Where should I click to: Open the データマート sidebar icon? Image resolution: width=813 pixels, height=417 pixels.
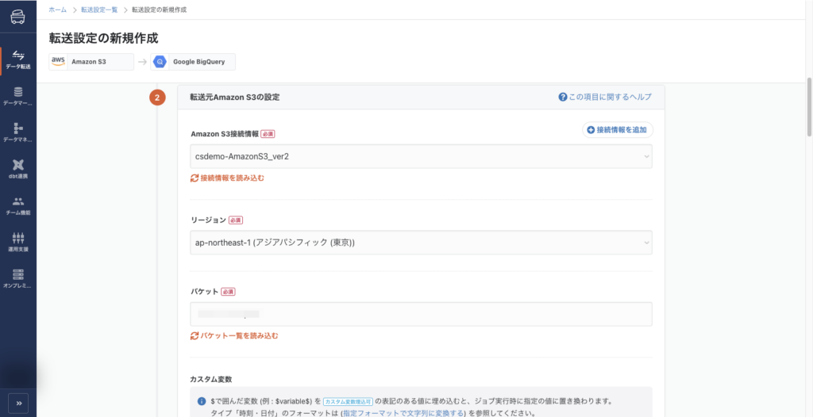[x=17, y=96]
